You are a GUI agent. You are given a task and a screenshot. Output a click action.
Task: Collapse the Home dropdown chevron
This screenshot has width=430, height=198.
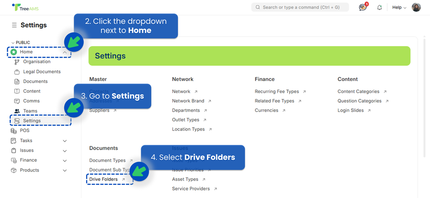coord(65,52)
